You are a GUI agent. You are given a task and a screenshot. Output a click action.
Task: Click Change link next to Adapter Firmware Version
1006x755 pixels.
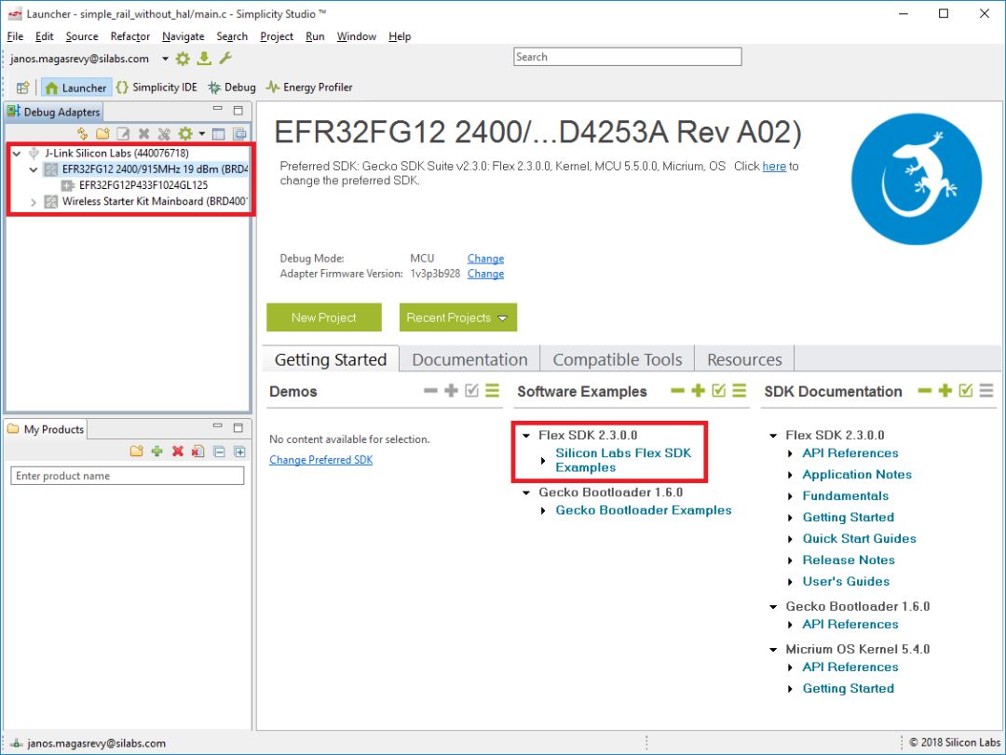click(485, 274)
